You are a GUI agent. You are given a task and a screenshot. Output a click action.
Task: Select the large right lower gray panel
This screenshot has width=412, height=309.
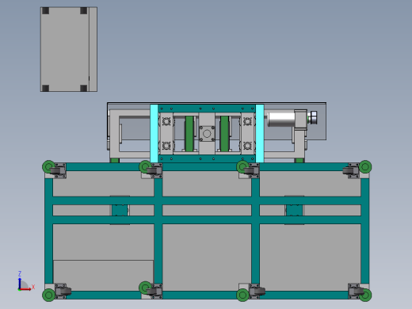(310, 257)
